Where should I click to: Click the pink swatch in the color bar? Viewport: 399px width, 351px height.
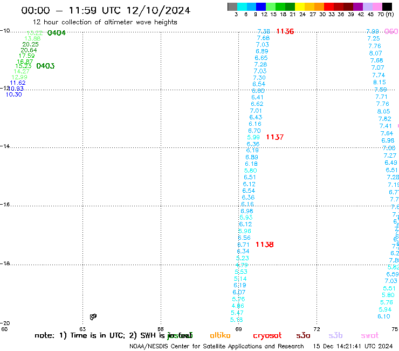click(x=377, y=6)
